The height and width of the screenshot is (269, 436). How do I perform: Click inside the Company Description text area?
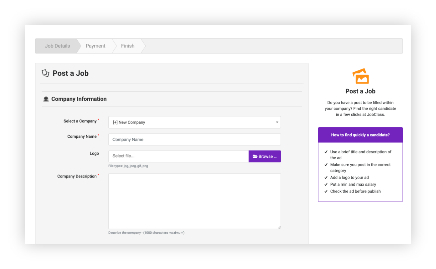pyautogui.click(x=194, y=201)
